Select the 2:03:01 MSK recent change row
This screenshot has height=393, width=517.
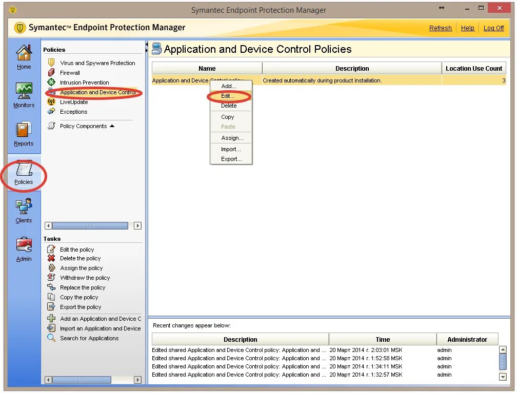(325, 350)
